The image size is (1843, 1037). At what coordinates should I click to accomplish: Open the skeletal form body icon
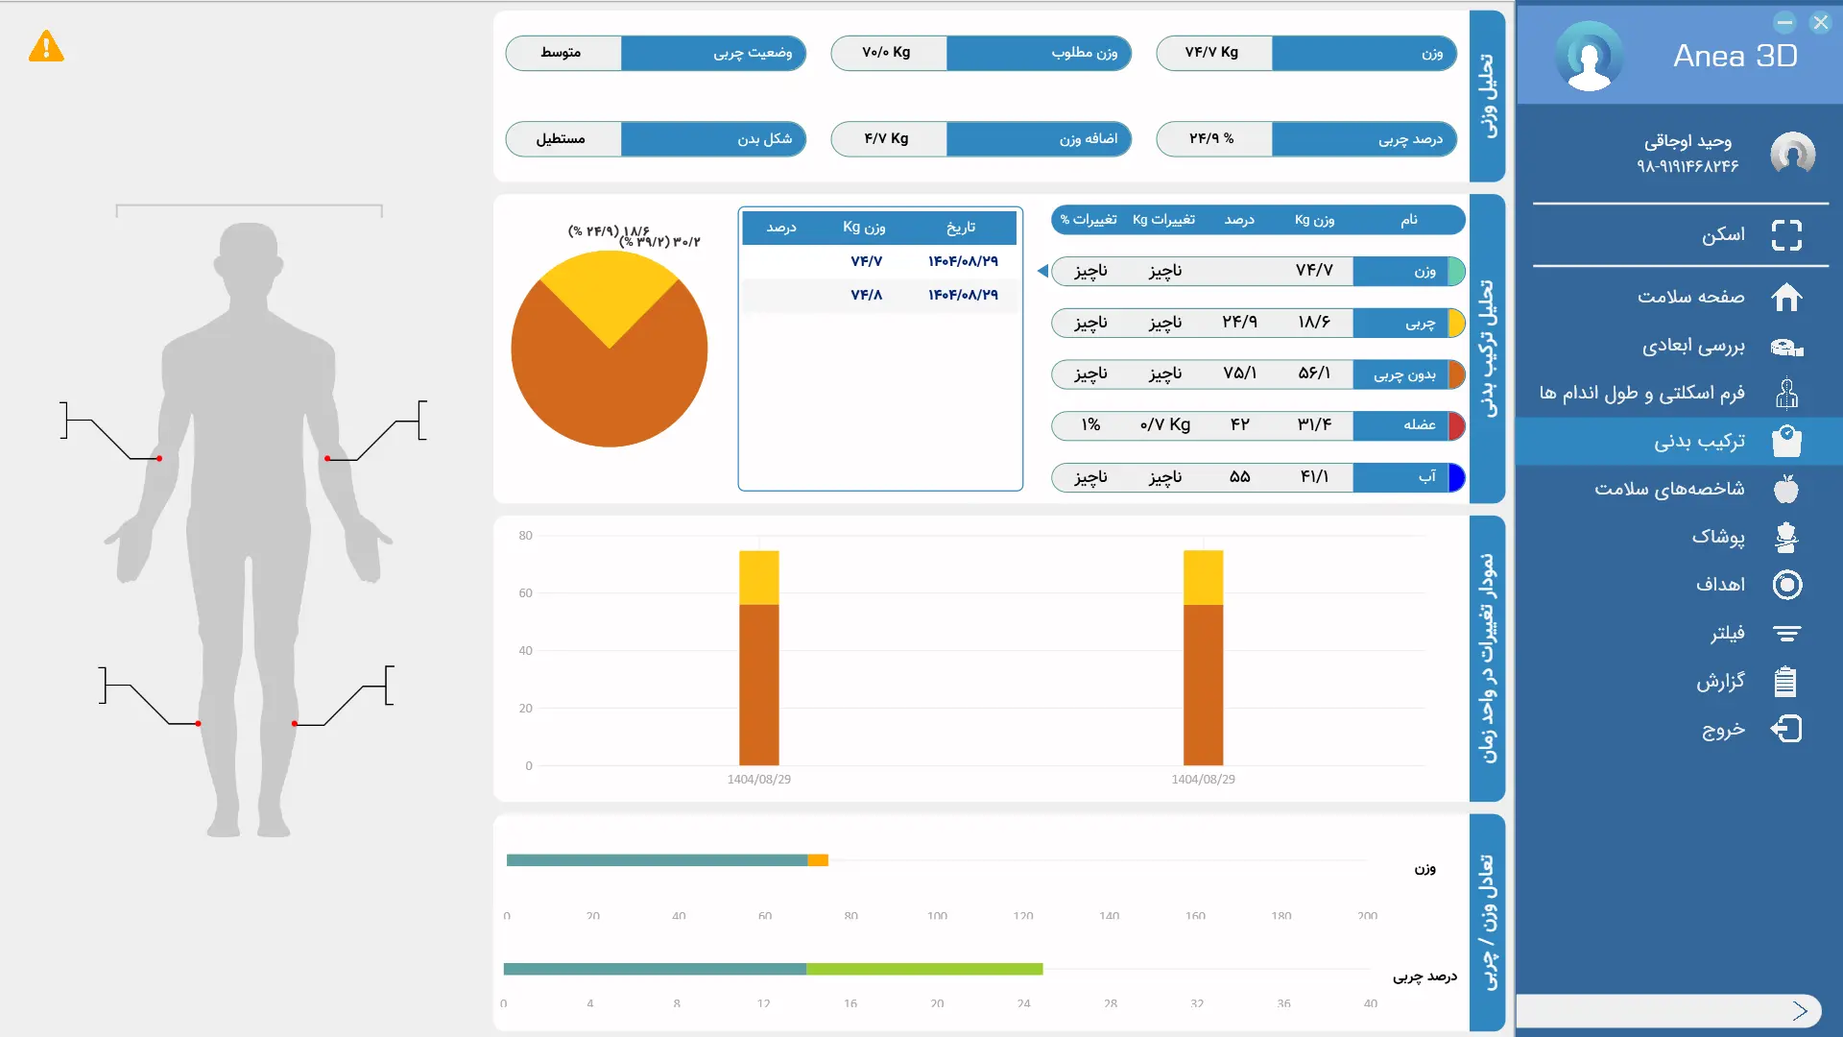tap(1785, 394)
